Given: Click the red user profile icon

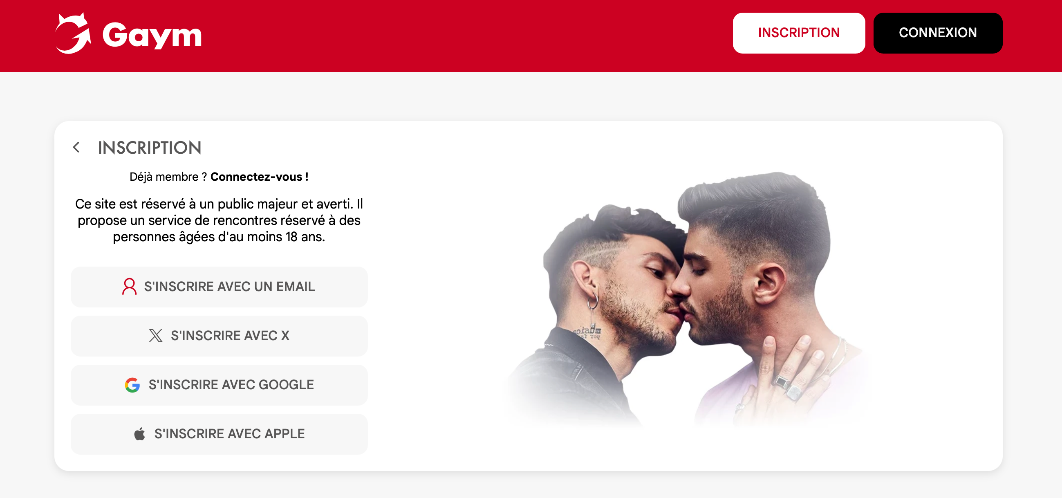Looking at the screenshot, I should coord(129,287).
